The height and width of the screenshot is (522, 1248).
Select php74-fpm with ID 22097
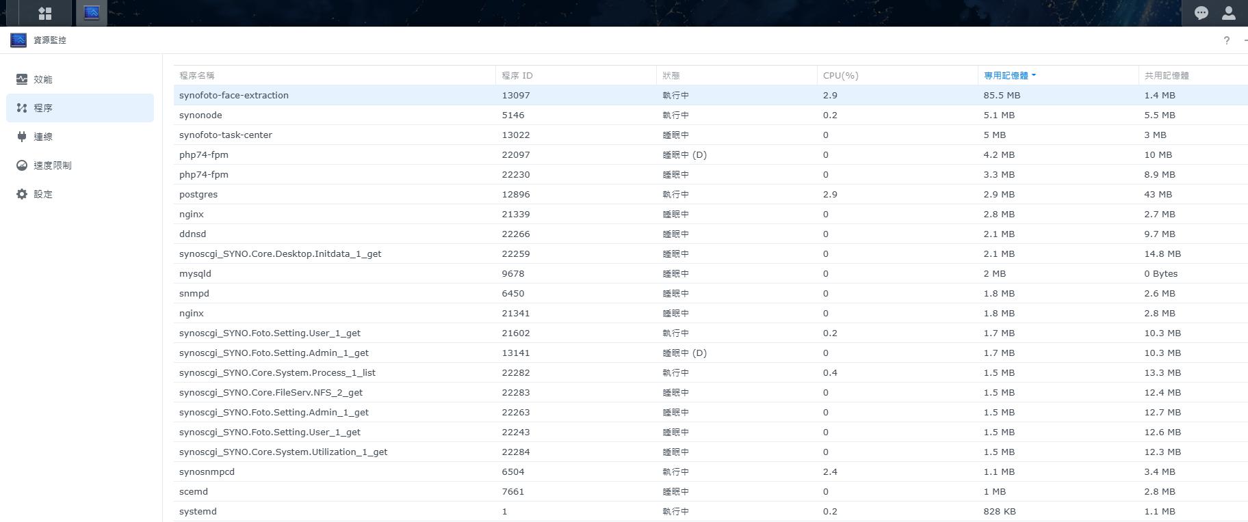(x=711, y=154)
